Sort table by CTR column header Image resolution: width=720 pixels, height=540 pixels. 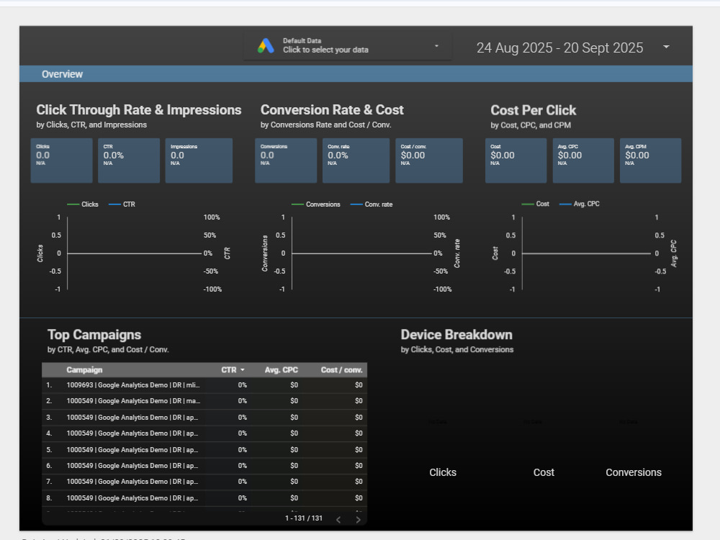click(x=229, y=369)
